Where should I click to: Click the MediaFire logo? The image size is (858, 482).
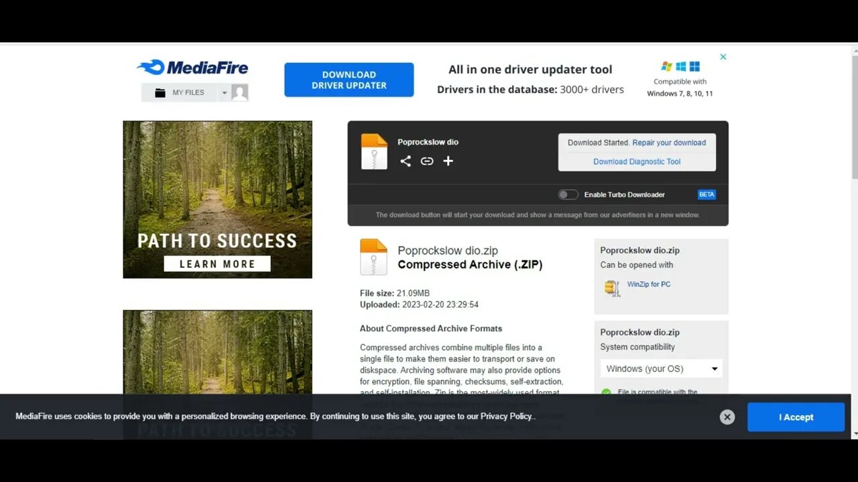coord(192,67)
